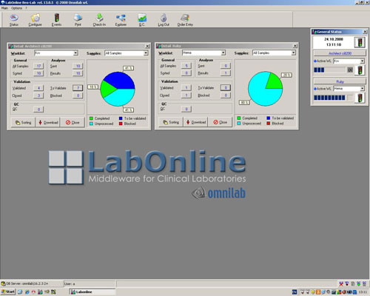Click Close in the Architect detail window
The width and height of the screenshot is (370, 296).
pyautogui.click(x=73, y=122)
